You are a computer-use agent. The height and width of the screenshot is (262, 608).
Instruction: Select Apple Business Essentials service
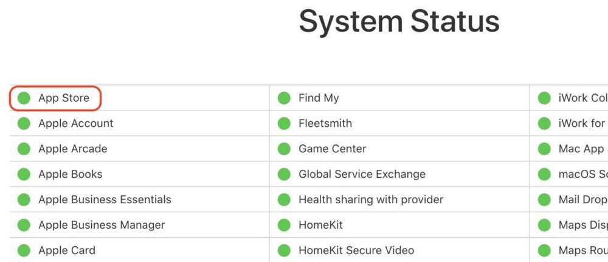pos(105,200)
